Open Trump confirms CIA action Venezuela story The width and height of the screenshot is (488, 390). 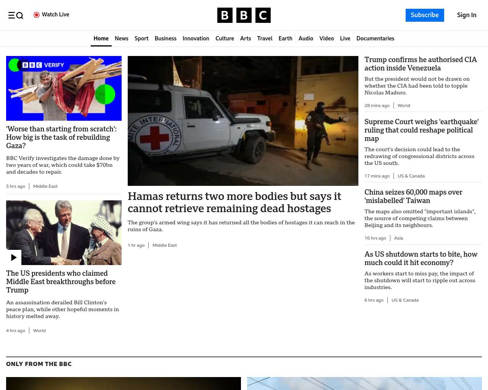[420, 64]
